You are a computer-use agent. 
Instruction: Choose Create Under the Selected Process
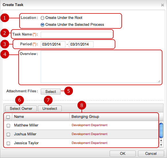42,25
